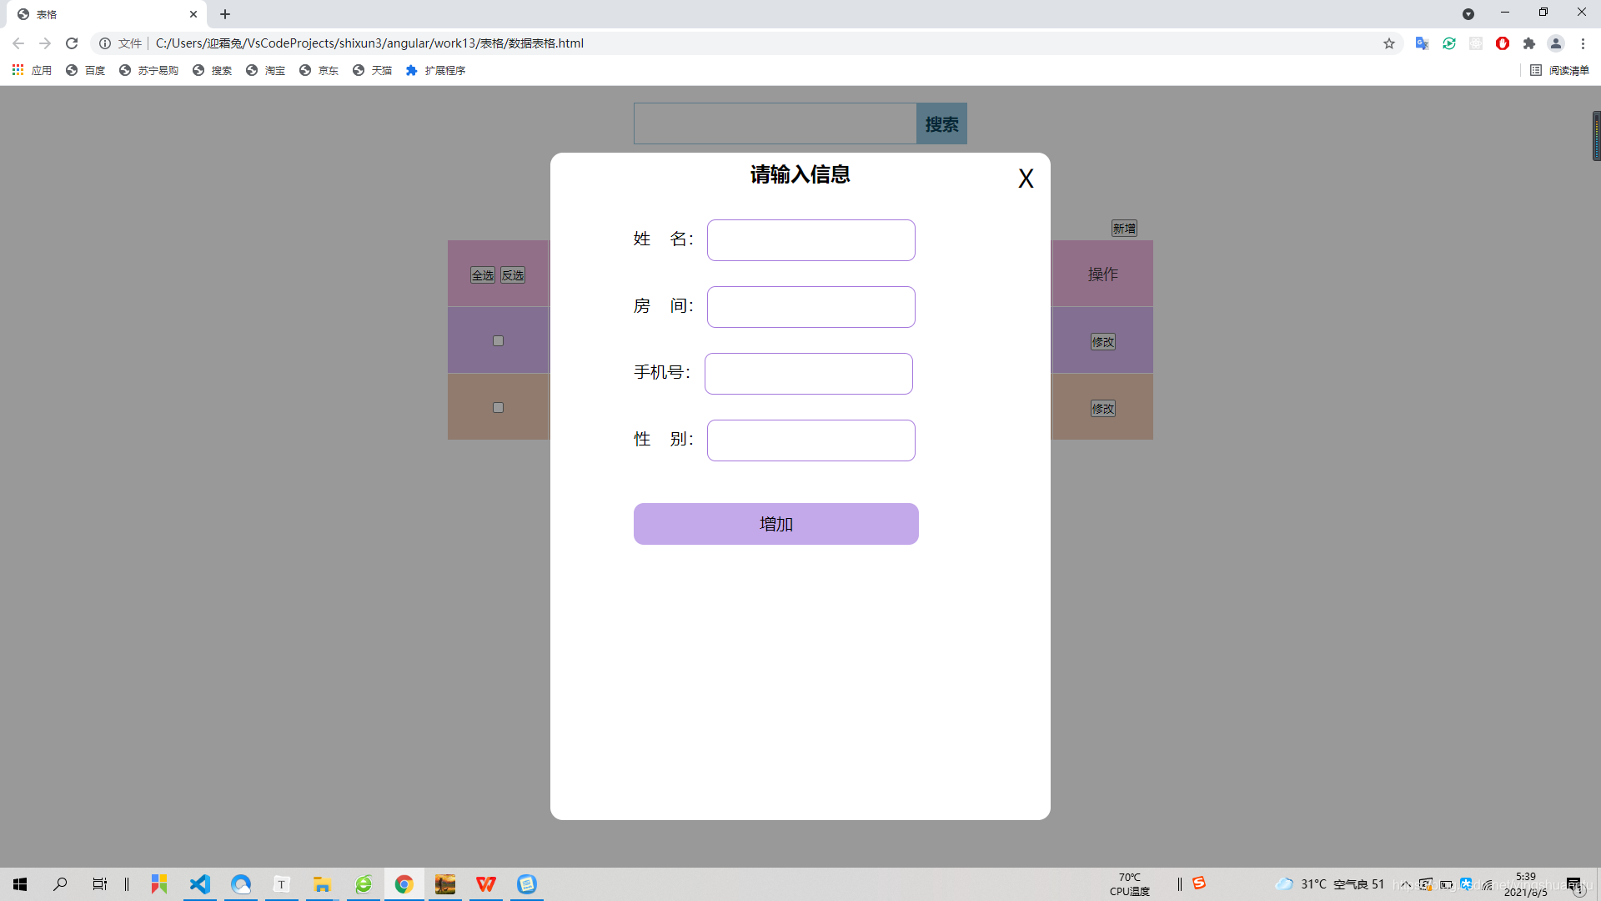Switch to the 表格 browser tab

pos(100,14)
